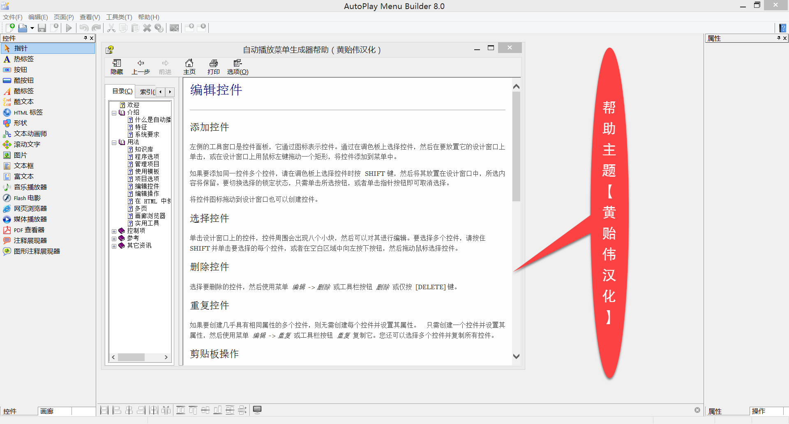Viewport: 789px width, 424px height.
Task: Click the blue help icon at toolbar right
Action: point(783,28)
